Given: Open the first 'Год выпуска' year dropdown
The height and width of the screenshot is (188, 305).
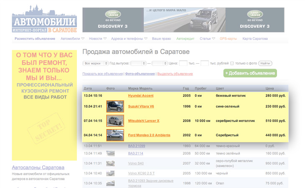Looking at the screenshot, I should pos(138,63).
